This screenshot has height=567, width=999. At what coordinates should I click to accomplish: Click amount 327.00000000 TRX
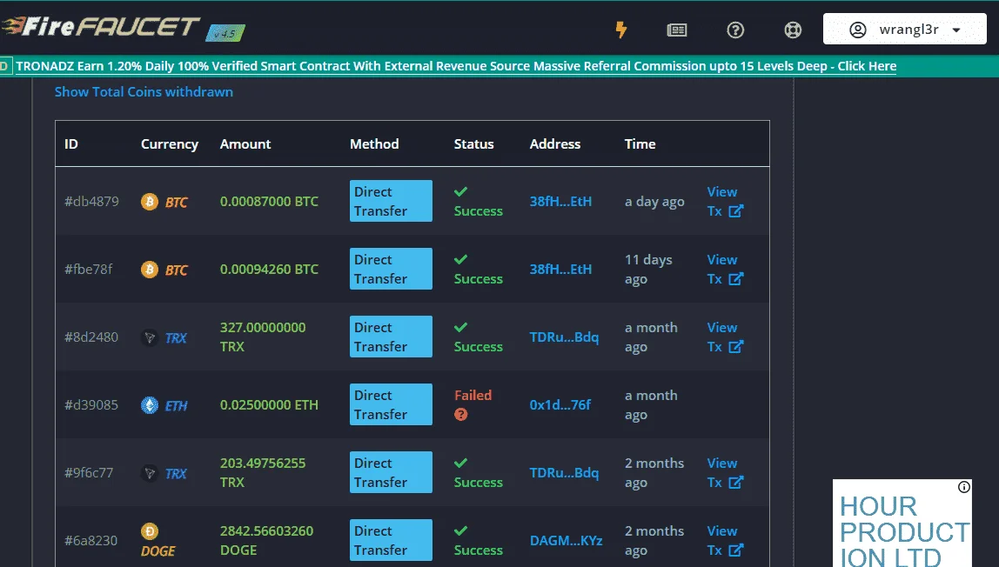coord(263,337)
